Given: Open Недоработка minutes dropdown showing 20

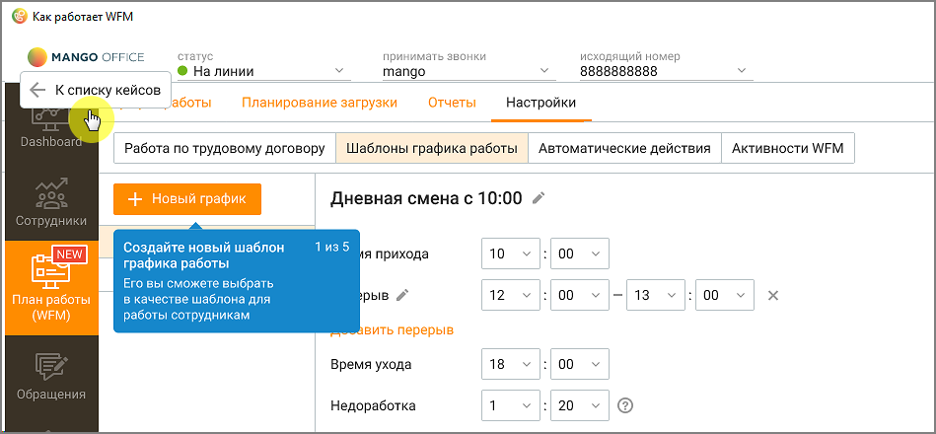Looking at the screenshot, I should click(x=580, y=406).
